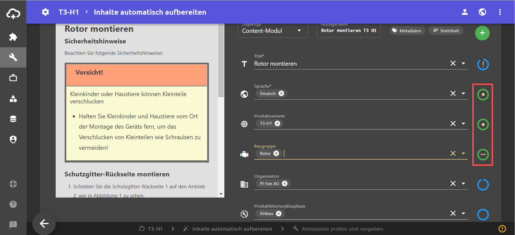Click the preview scroll-down arrow
Screen dimensions: 515x235
coord(221,194)
